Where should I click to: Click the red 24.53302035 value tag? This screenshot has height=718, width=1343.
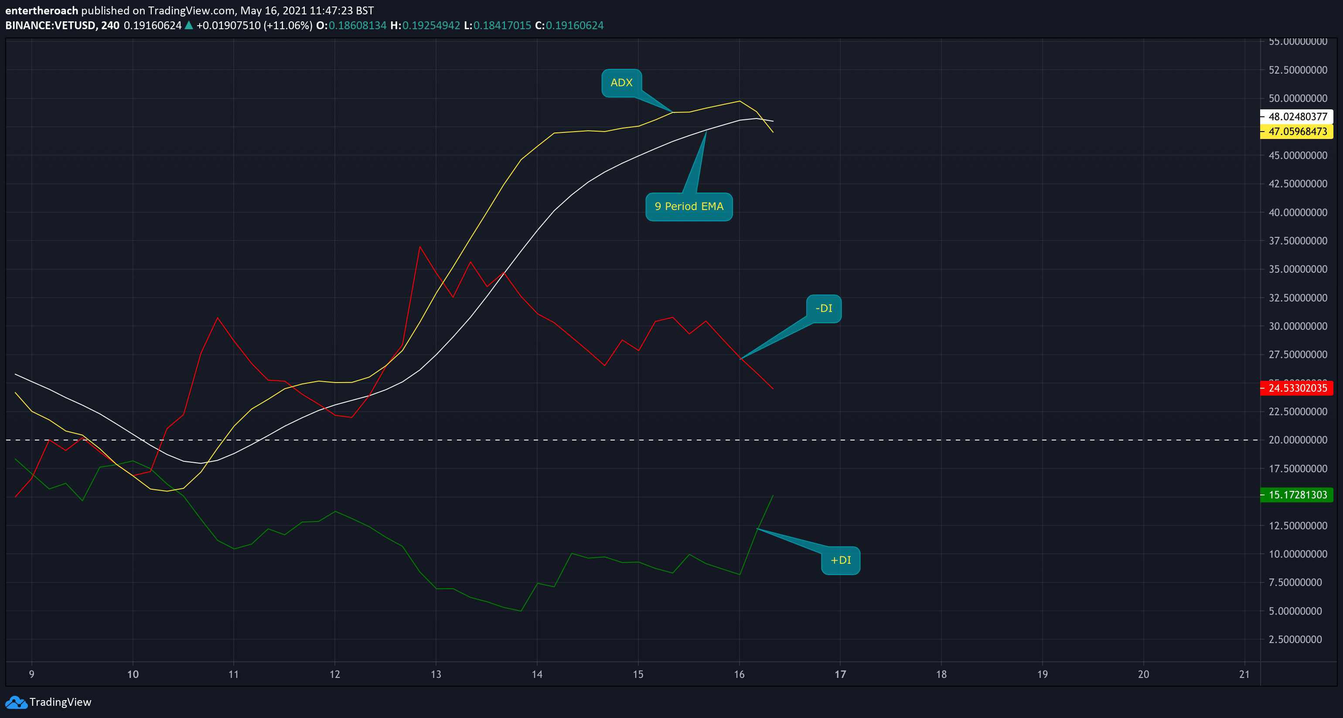click(1297, 388)
